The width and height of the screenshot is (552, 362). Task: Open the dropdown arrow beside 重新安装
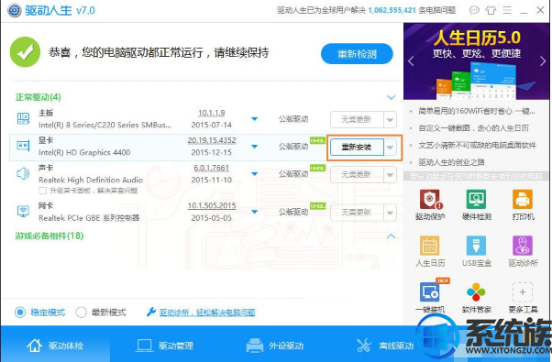(x=390, y=148)
